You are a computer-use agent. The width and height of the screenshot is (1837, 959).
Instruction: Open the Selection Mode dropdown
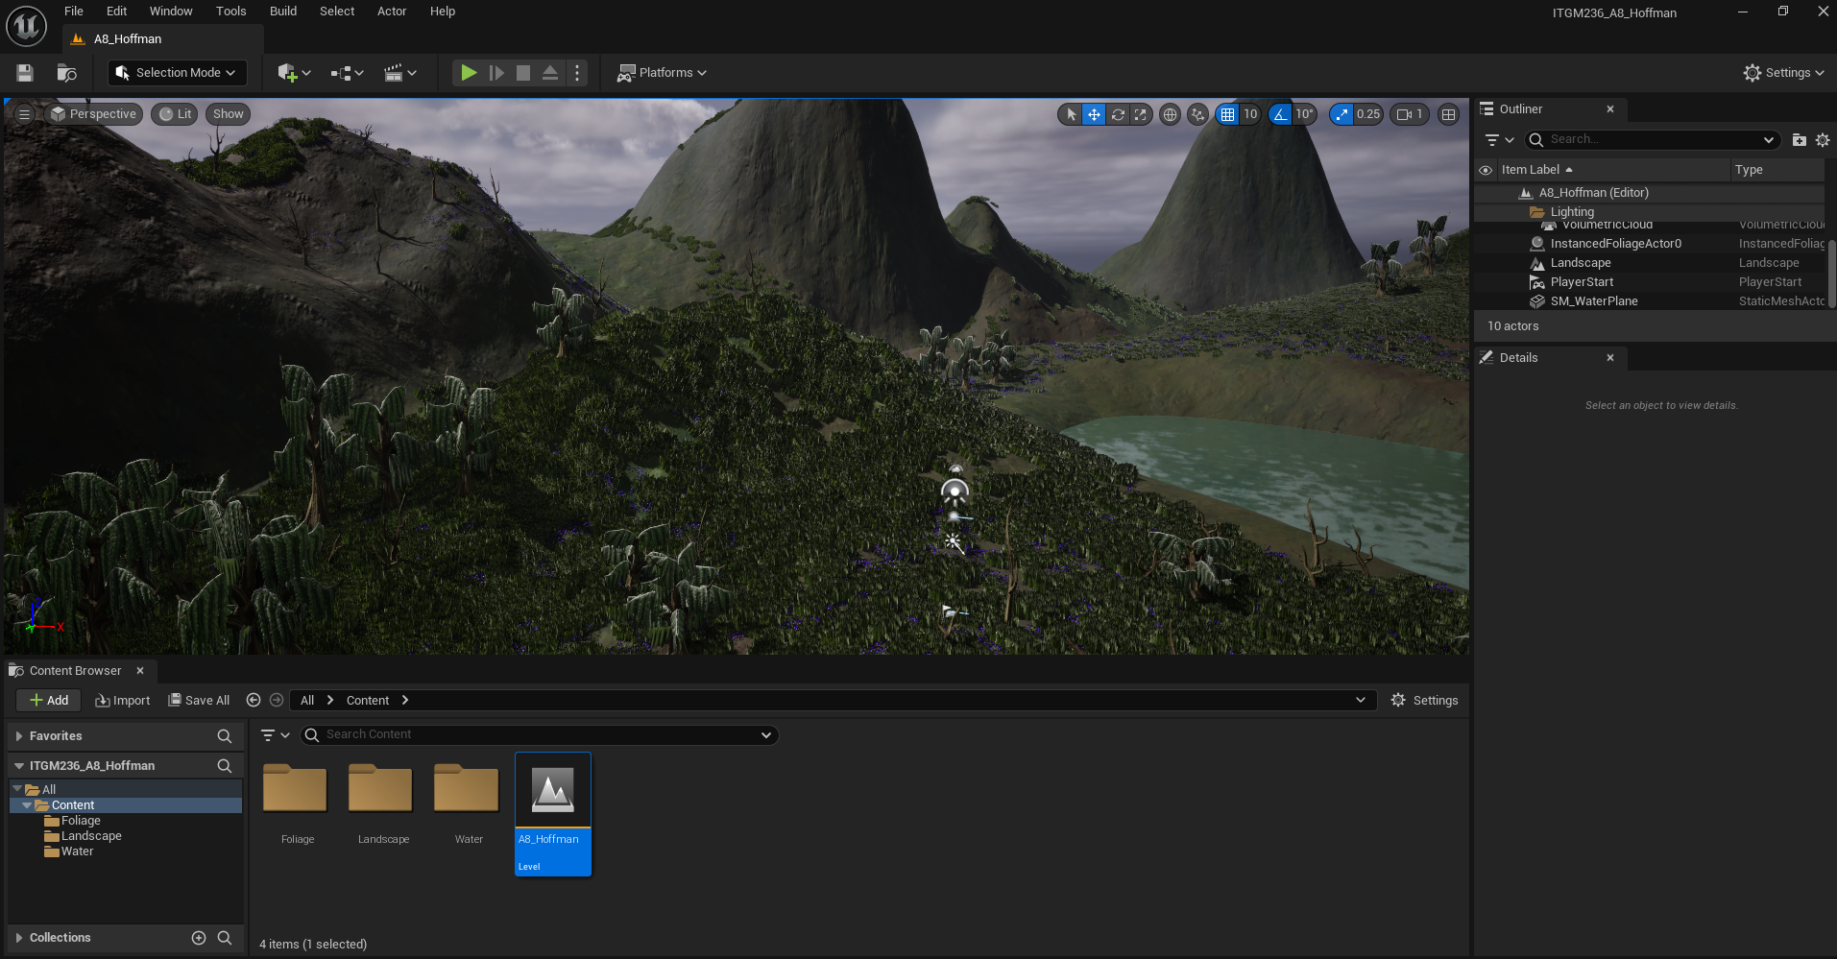(178, 73)
